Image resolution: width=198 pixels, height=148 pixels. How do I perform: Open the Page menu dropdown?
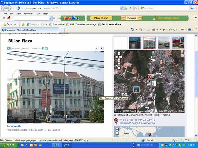[x=166, y=30]
